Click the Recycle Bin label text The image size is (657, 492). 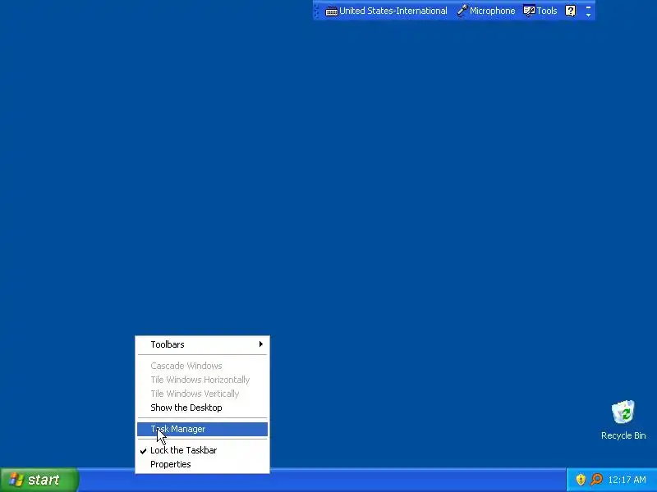pyautogui.click(x=623, y=435)
